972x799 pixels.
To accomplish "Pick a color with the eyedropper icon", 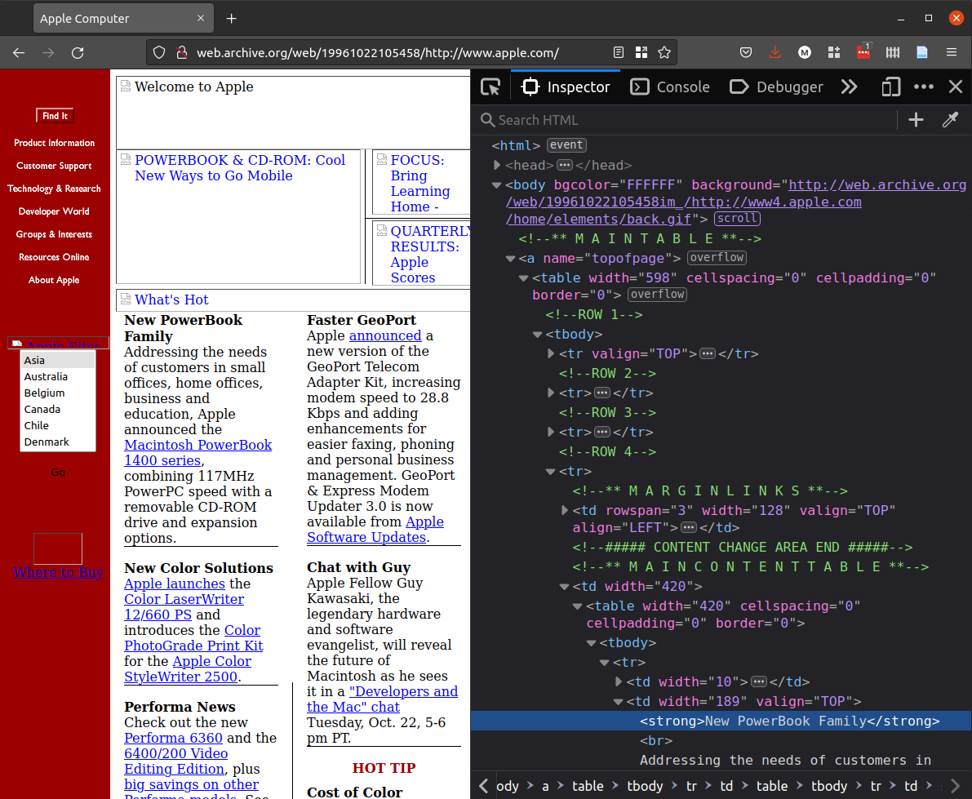I will pyautogui.click(x=950, y=120).
